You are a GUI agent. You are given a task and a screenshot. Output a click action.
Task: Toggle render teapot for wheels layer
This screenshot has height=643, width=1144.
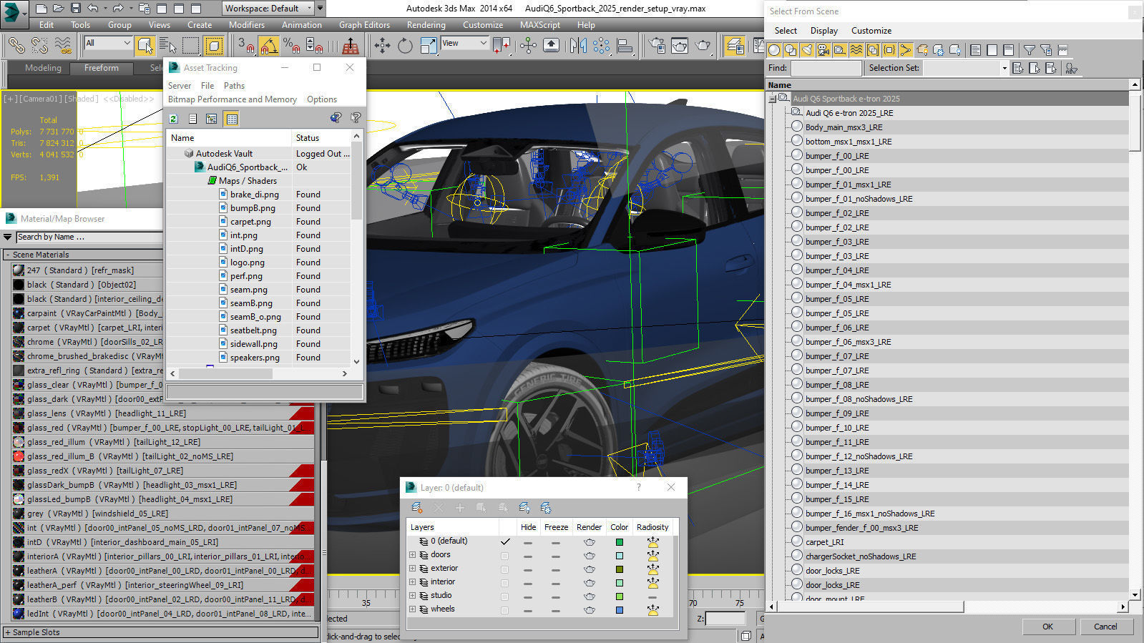(x=589, y=610)
